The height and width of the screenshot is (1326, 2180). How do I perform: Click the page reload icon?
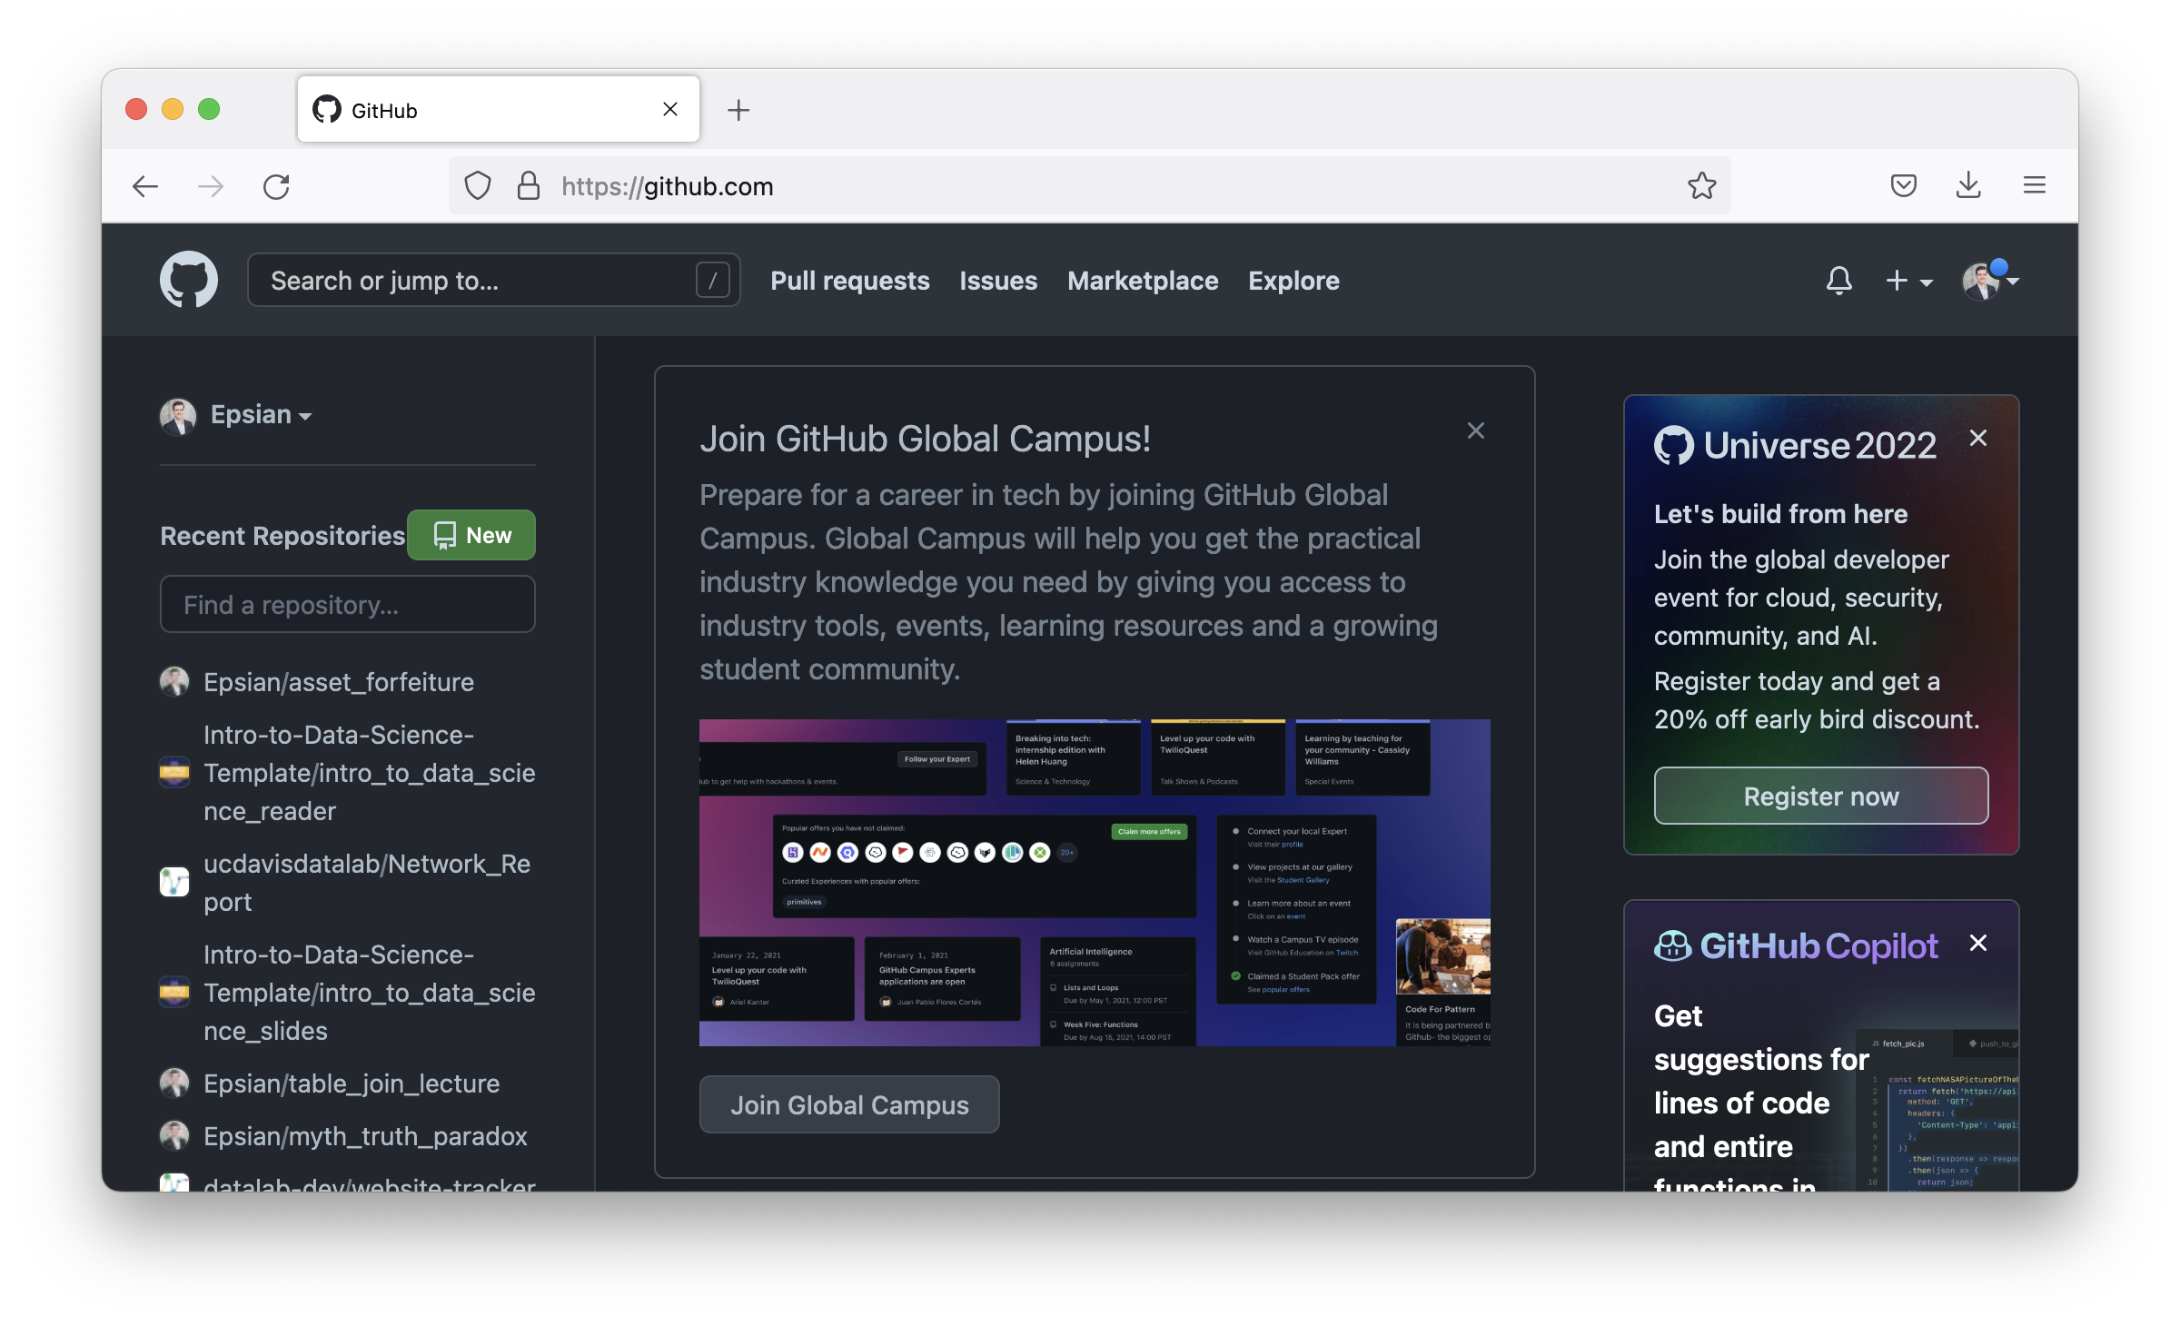tap(276, 186)
